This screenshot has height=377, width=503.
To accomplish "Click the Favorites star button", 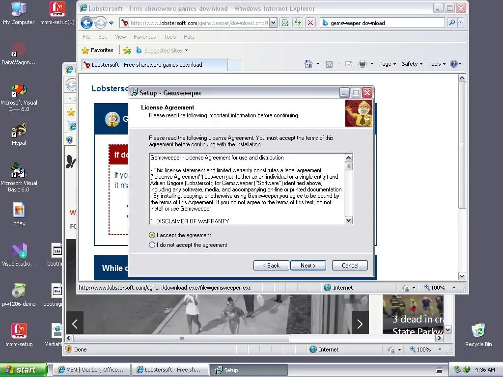I will tap(98, 51).
